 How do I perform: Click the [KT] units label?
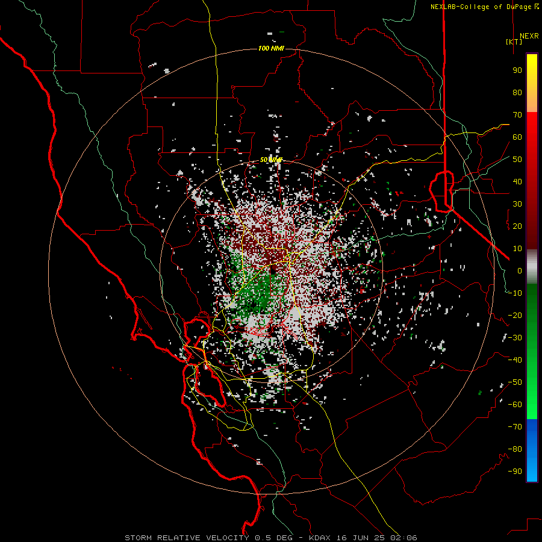514,42
